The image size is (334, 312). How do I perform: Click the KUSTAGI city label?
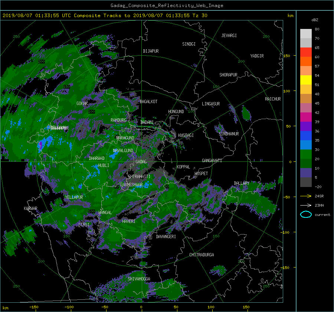[186, 135]
